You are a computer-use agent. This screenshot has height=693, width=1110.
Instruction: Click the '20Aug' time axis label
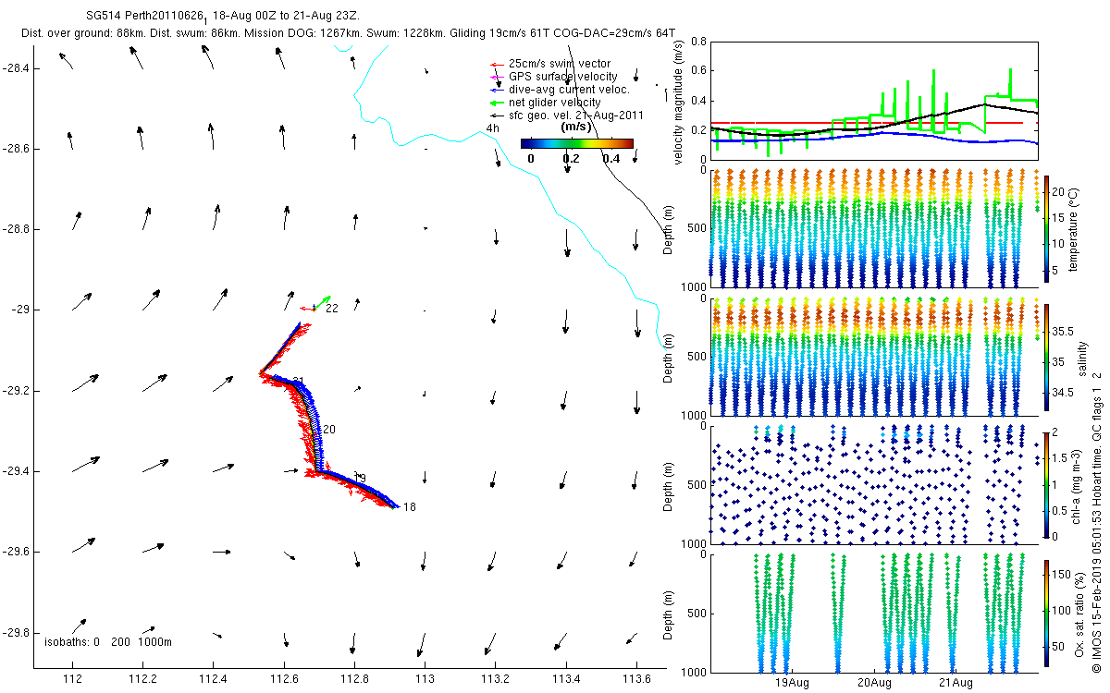(874, 683)
